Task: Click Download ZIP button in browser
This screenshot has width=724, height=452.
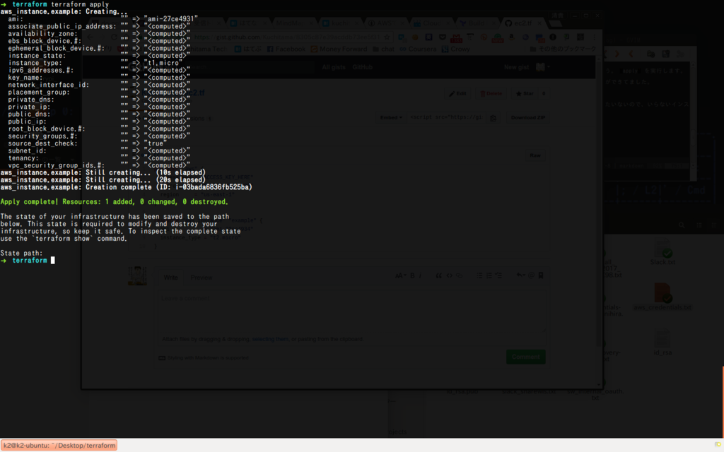Action: pyautogui.click(x=527, y=118)
